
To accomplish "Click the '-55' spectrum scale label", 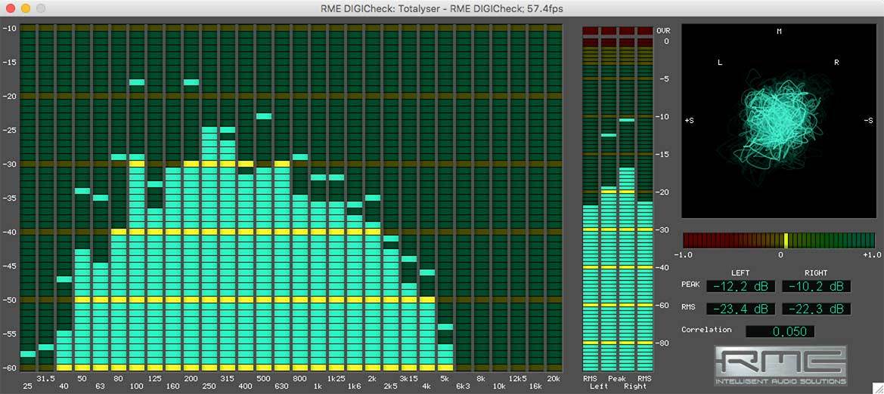I will tap(10, 334).
